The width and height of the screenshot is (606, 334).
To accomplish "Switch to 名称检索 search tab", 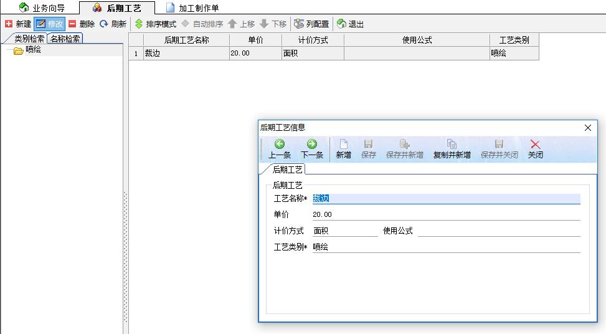I will click(x=65, y=39).
